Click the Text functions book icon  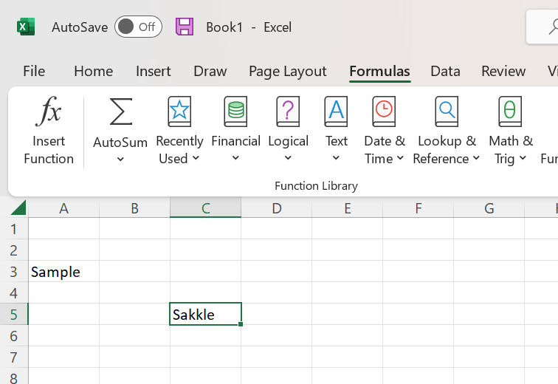point(336,112)
